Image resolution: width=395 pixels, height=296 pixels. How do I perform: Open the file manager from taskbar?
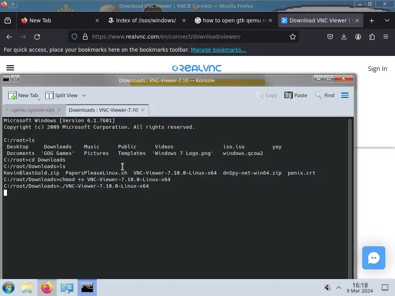coord(27,288)
